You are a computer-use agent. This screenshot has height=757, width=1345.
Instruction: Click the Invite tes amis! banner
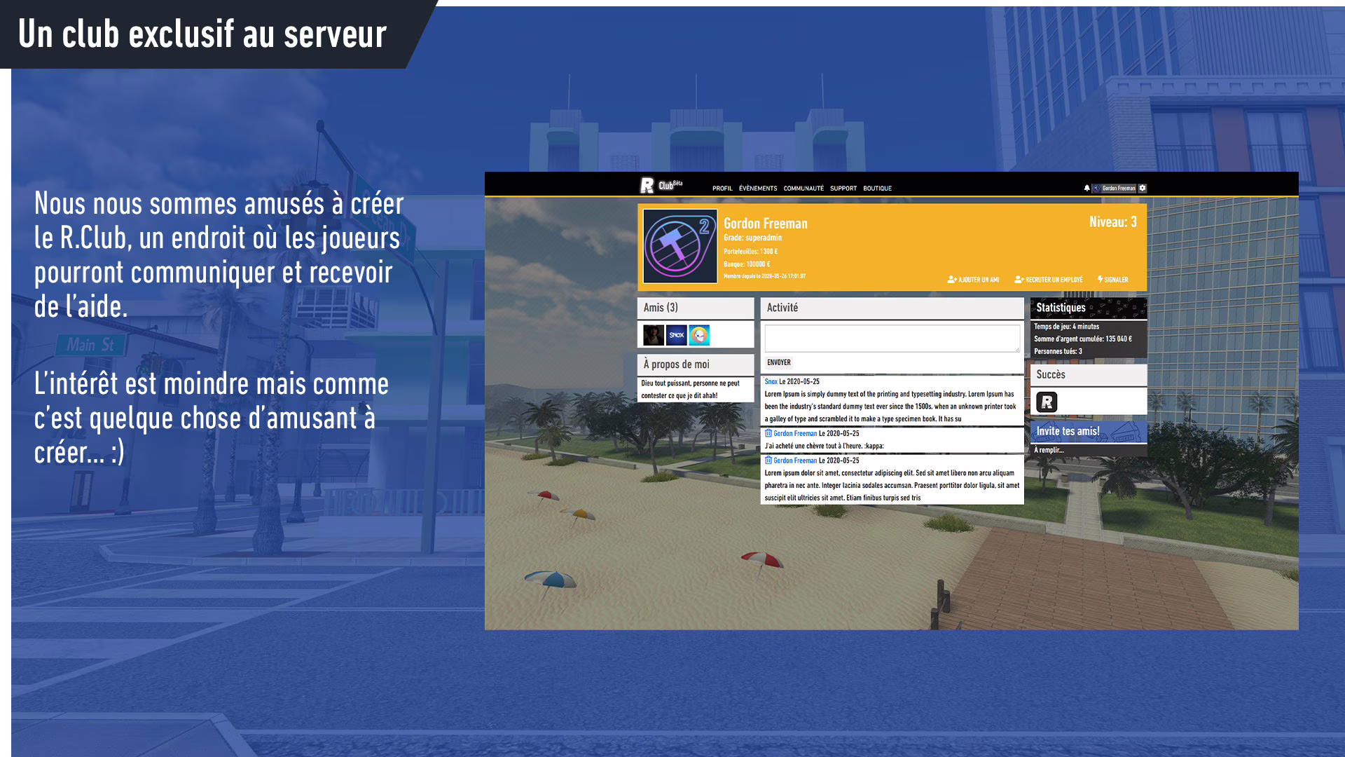click(1089, 432)
